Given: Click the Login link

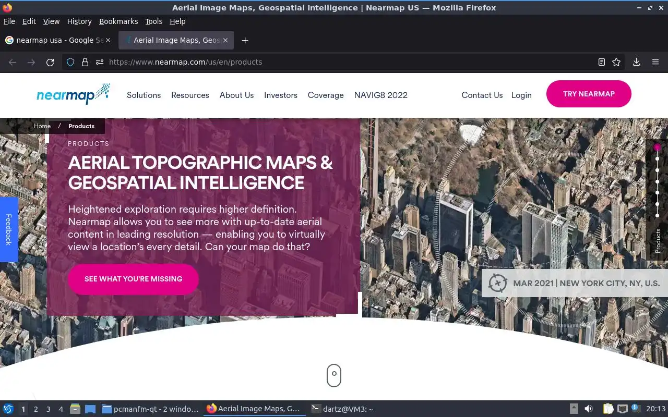Looking at the screenshot, I should click(521, 95).
